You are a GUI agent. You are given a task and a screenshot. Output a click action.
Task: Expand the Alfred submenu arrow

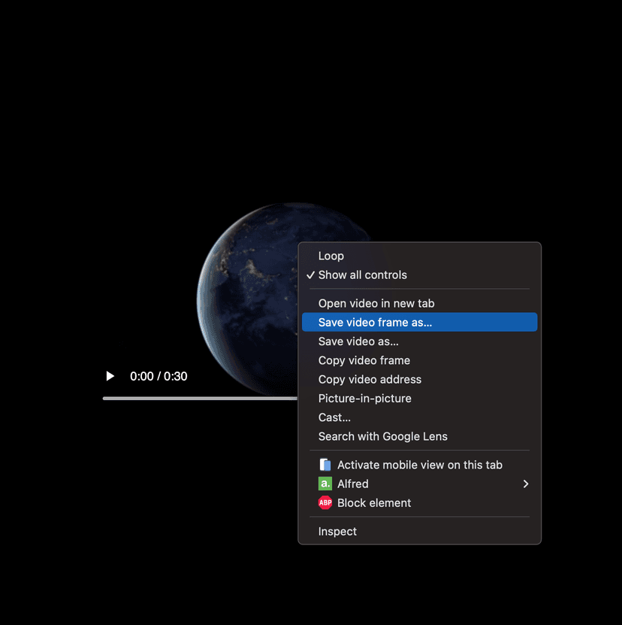[526, 484]
